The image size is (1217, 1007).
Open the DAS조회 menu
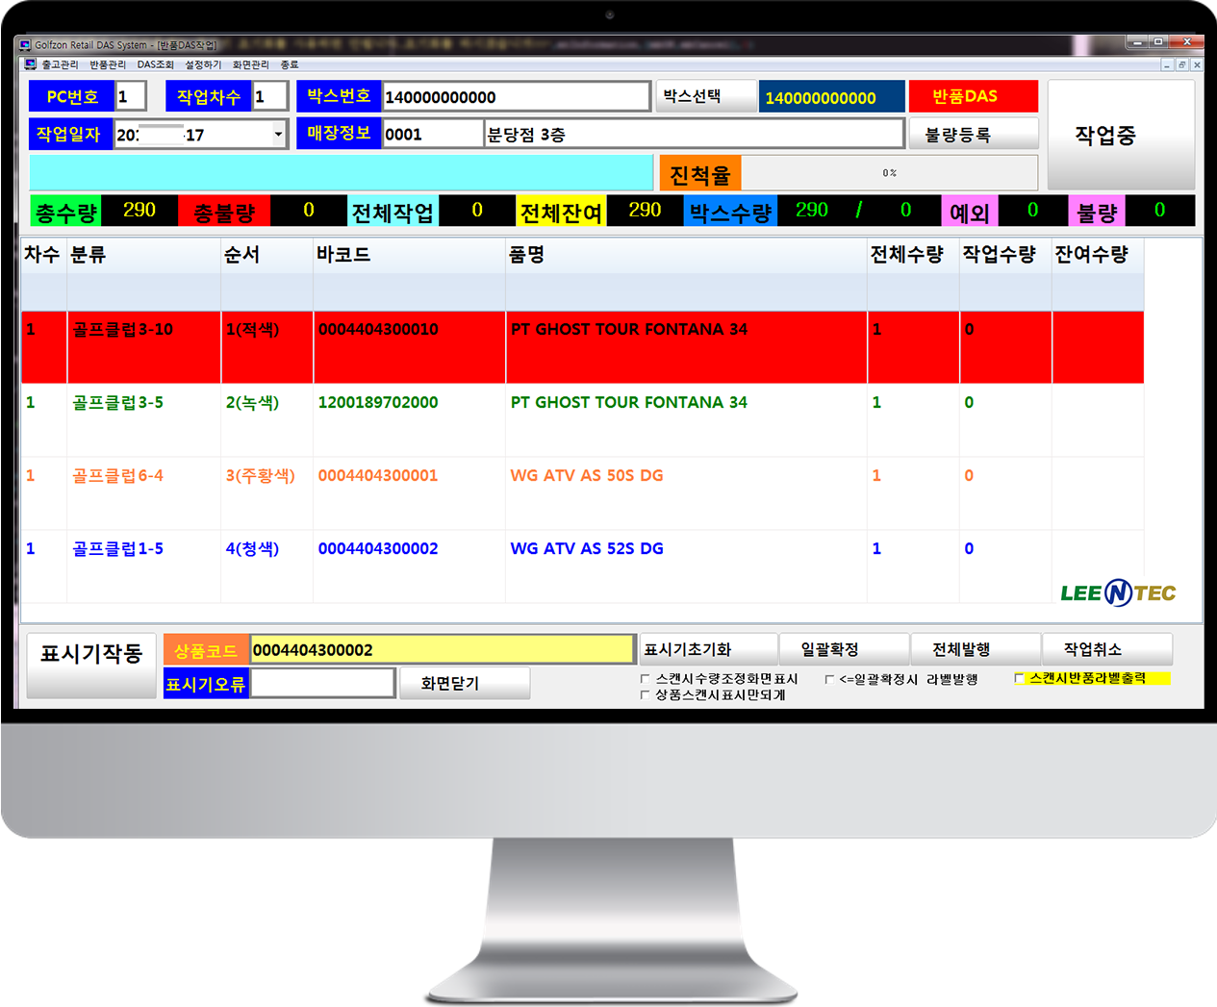tap(155, 64)
